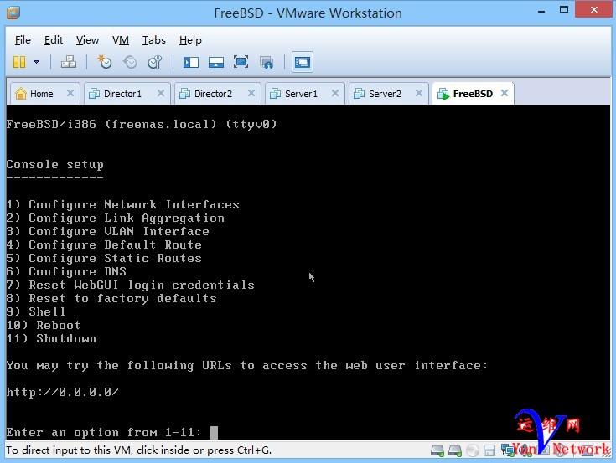This screenshot has width=616, height=463.
Task: Click the 'Console setup' heading text
Action: click(55, 164)
